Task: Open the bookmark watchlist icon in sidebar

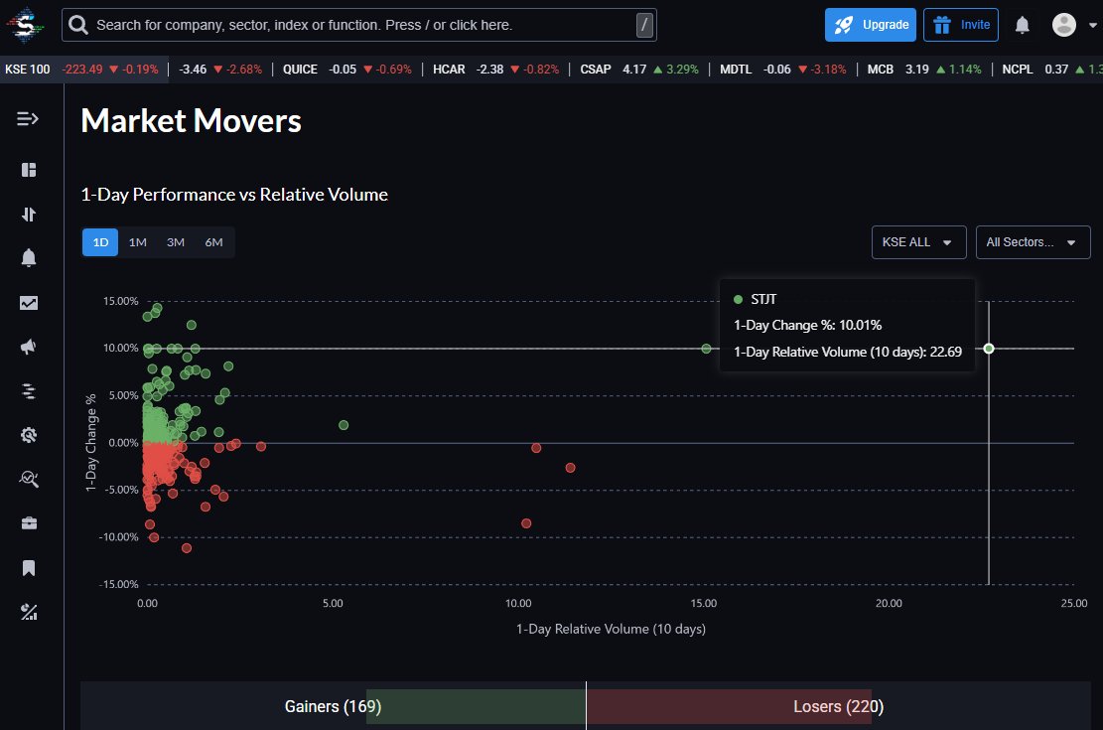Action: (29, 568)
